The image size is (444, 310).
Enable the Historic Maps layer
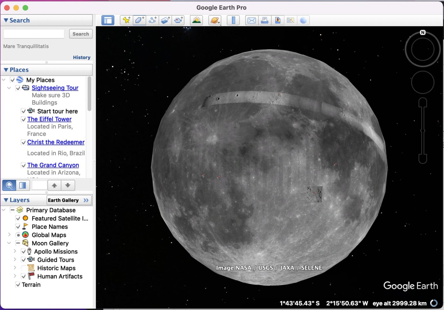(24, 268)
